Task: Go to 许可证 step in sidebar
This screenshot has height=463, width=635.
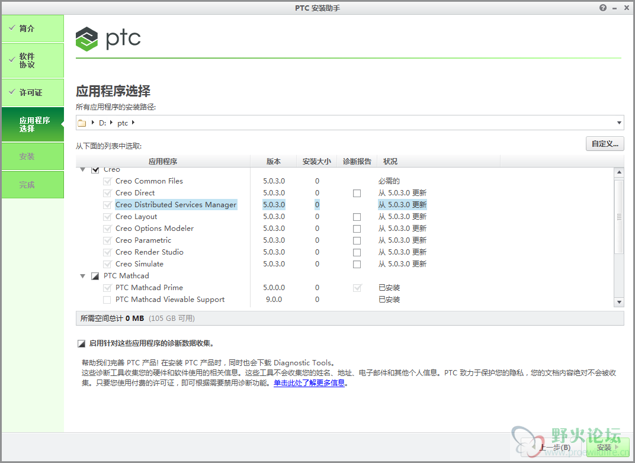Action: (x=33, y=92)
